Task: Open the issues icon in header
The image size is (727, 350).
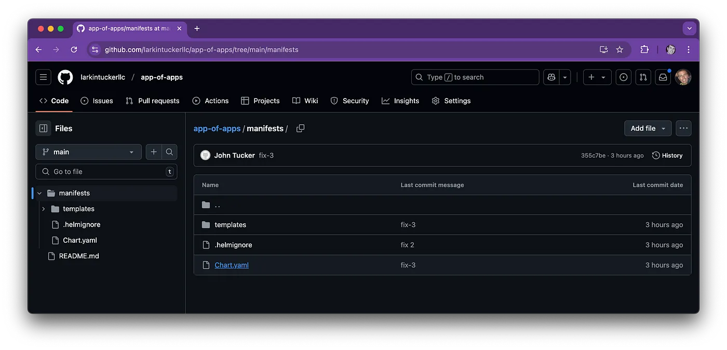Action: coord(624,77)
